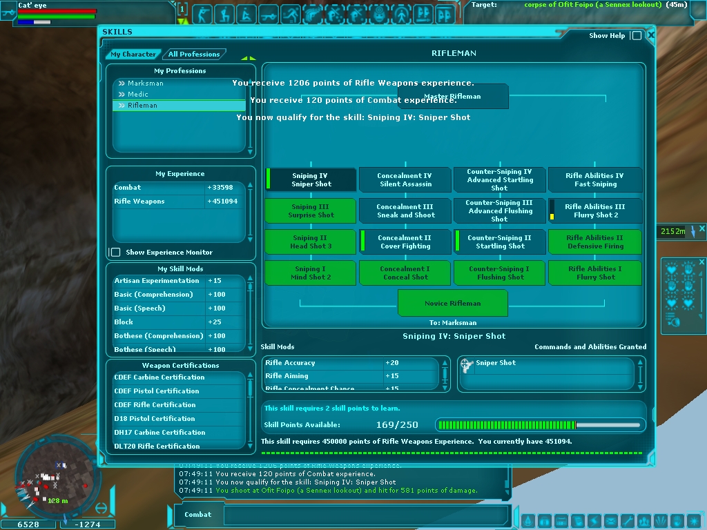This screenshot has width=707, height=530.
Task: Select the Sniping IV Sniper Shot skill box
Action: click(x=311, y=180)
